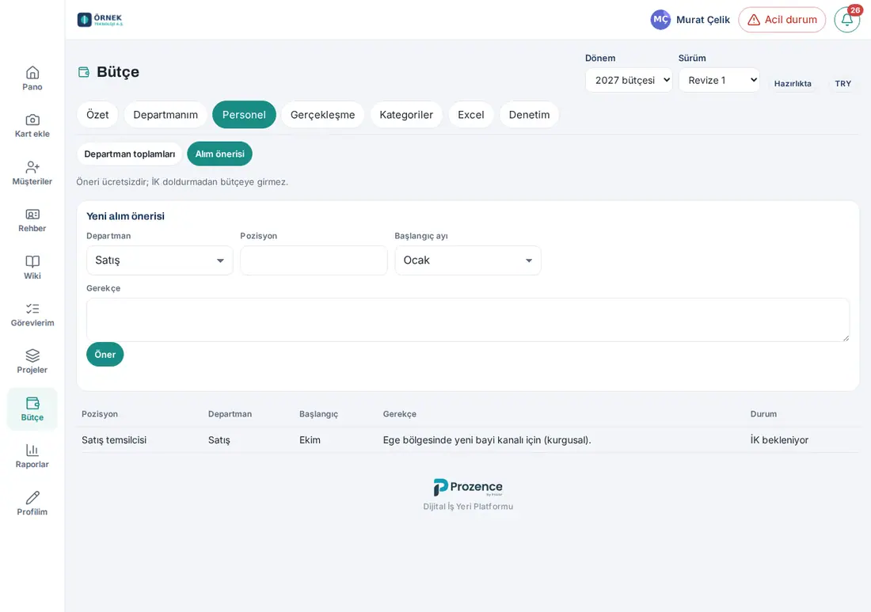Click the Hazırlıkta status badge
The height and width of the screenshot is (612, 871).
tap(793, 83)
